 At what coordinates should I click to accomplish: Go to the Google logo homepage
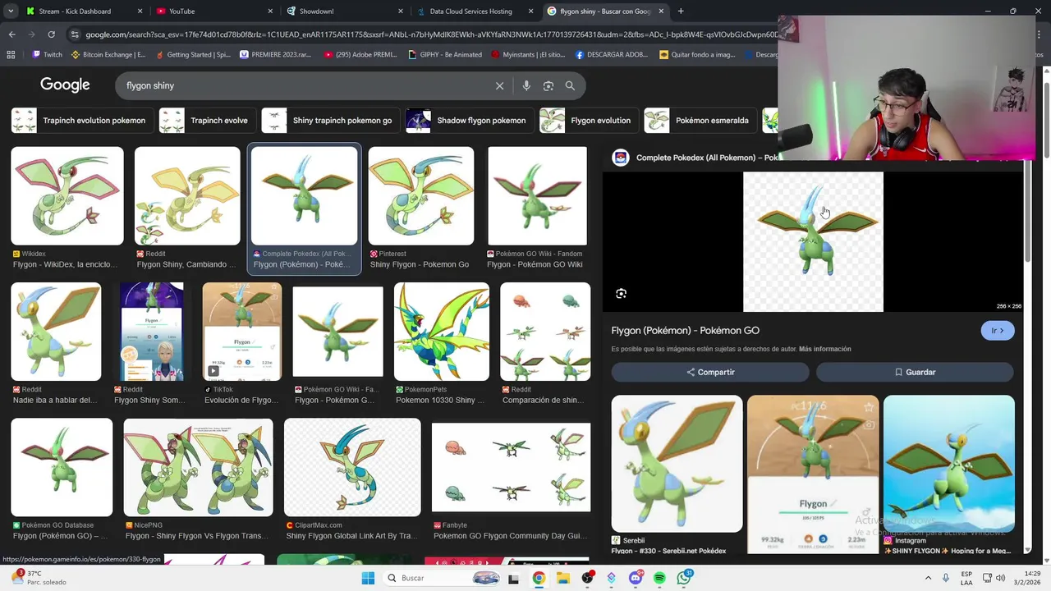coord(65,85)
